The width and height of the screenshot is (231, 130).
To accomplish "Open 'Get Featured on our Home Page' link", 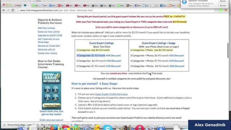I will point(48,40).
